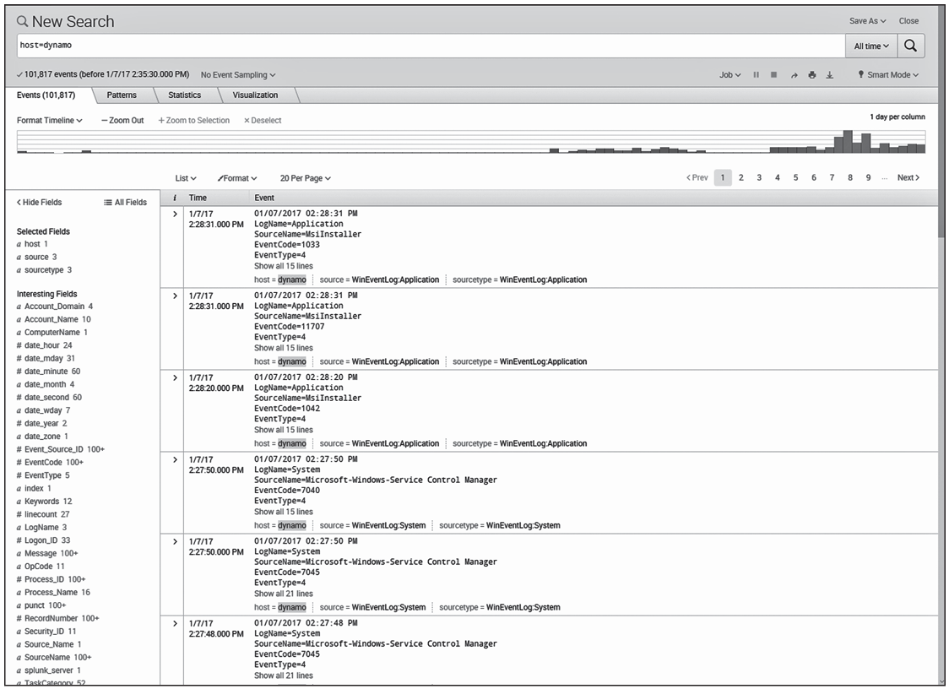Open the Account_Name interesting field
The height and width of the screenshot is (689, 949).
(52, 320)
